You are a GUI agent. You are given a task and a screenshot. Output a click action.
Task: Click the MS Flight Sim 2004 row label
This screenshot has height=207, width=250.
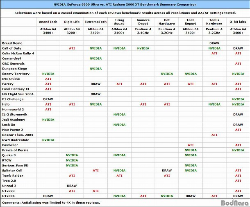click(x=18, y=94)
